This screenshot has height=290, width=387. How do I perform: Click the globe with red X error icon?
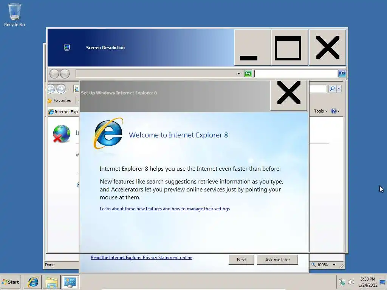(62, 134)
